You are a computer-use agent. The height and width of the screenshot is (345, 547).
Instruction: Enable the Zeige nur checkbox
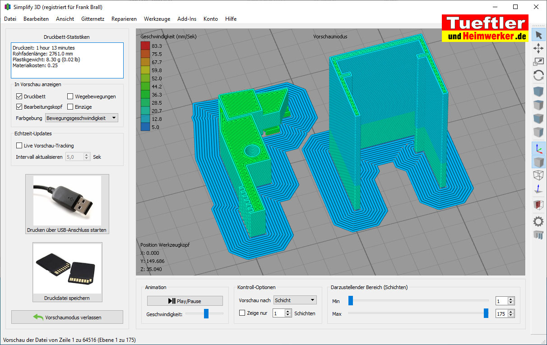coord(242,313)
